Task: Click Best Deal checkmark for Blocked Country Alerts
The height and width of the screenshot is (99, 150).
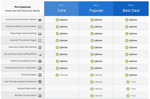Action: pos(128,96)
